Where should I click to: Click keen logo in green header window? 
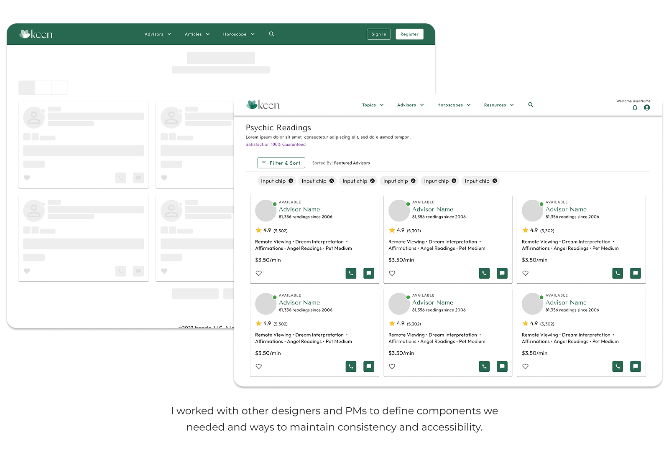tap(36, 34)
